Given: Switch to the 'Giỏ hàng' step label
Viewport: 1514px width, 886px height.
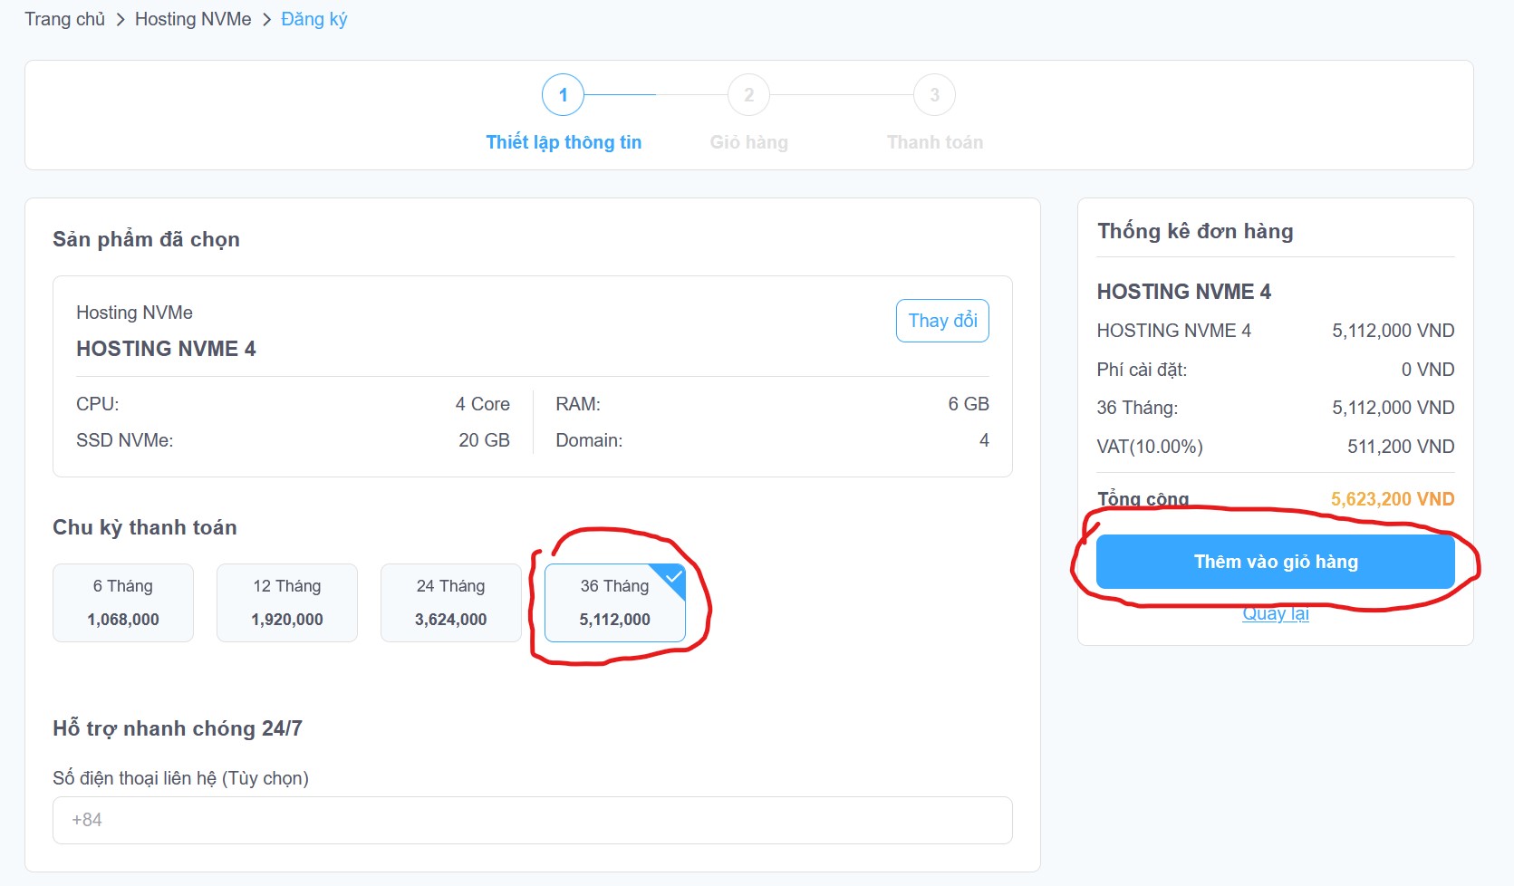Looking at the screenshot, I should click(x=748, y=141).
